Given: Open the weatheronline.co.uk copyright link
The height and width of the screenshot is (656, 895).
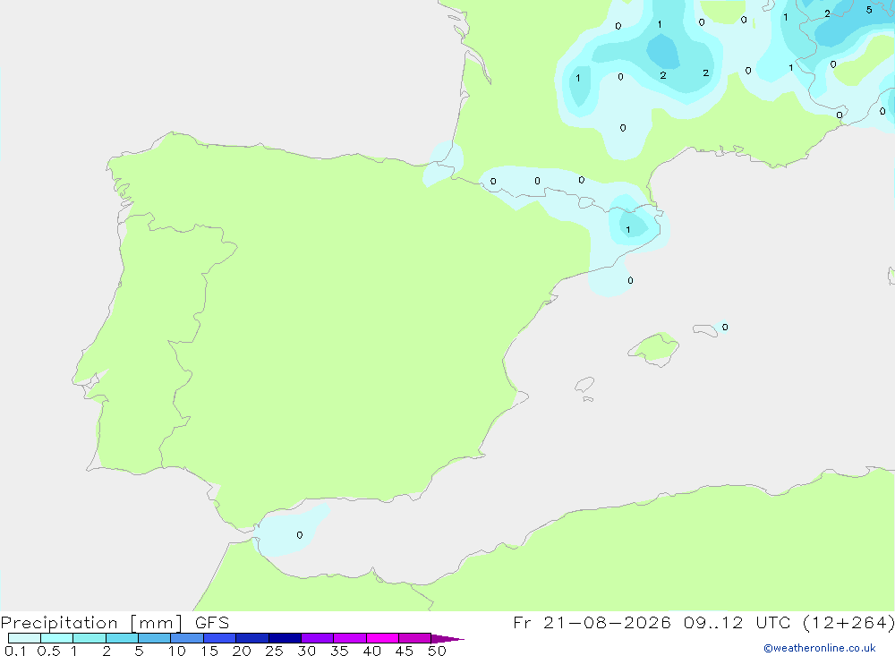Looking at the screenshot, I should [820, 648].
